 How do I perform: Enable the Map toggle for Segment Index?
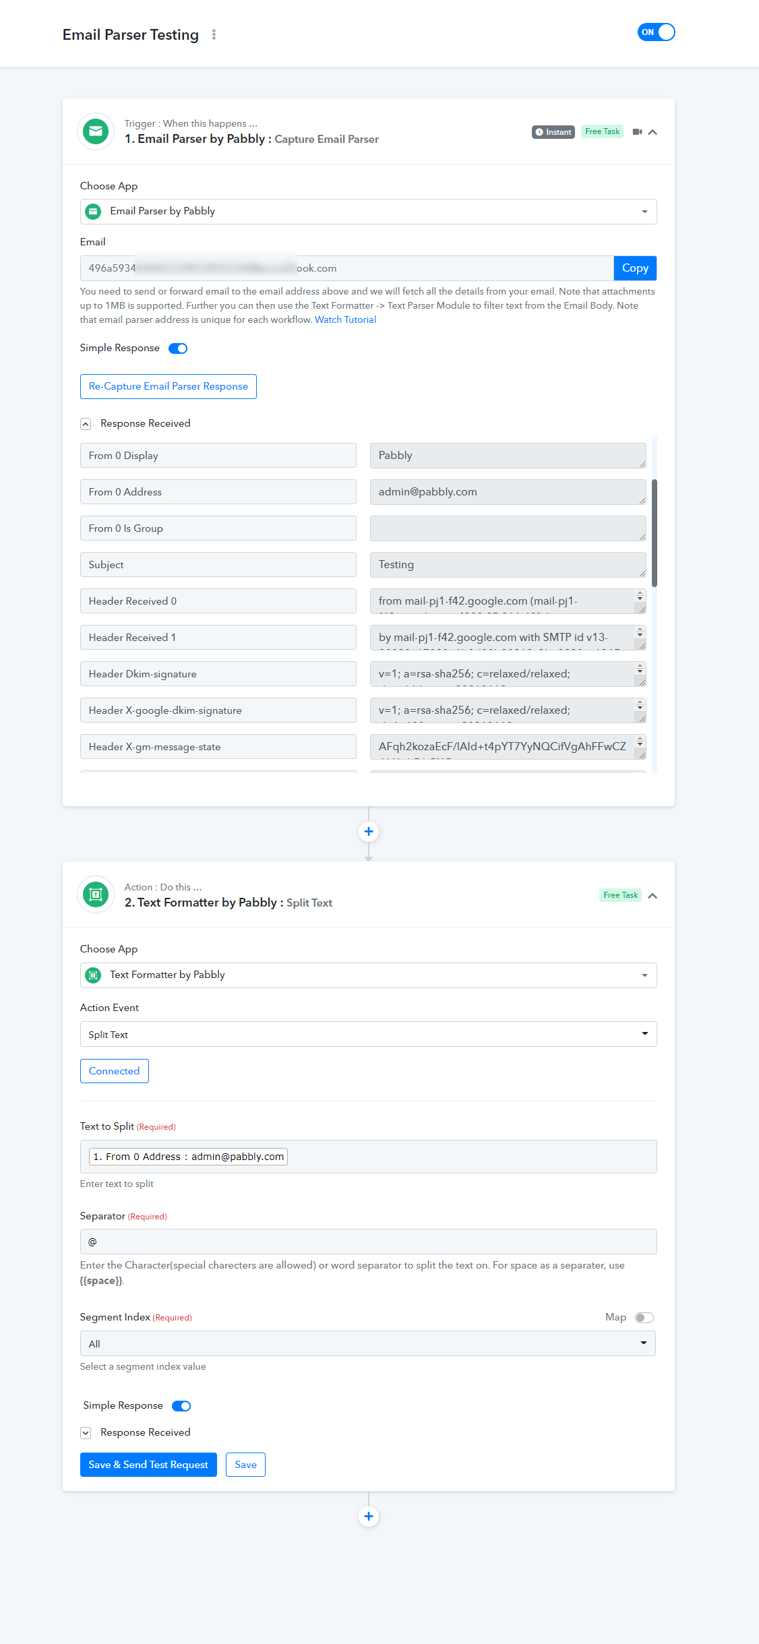point(644,1318)
